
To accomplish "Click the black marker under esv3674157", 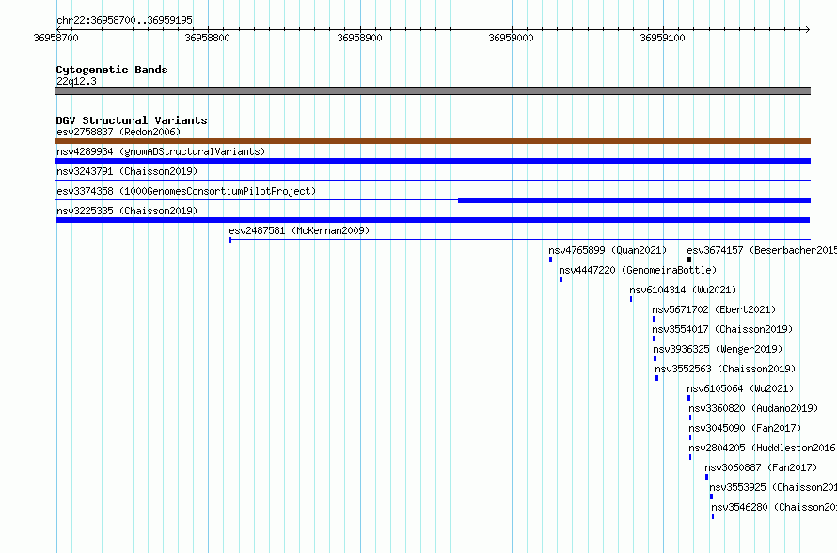I will pyautogui.click(x=689, y=260).
